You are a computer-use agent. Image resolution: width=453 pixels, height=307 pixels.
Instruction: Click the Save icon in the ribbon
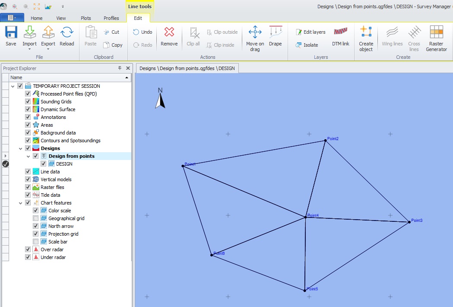click(11, 33)
